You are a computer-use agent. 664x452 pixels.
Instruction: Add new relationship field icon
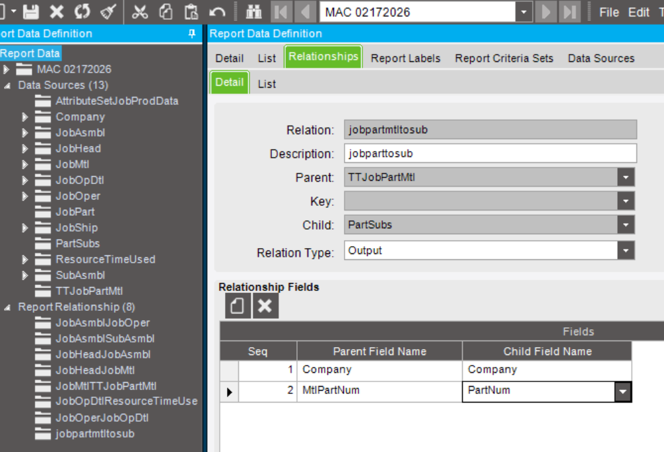[238, 306]
